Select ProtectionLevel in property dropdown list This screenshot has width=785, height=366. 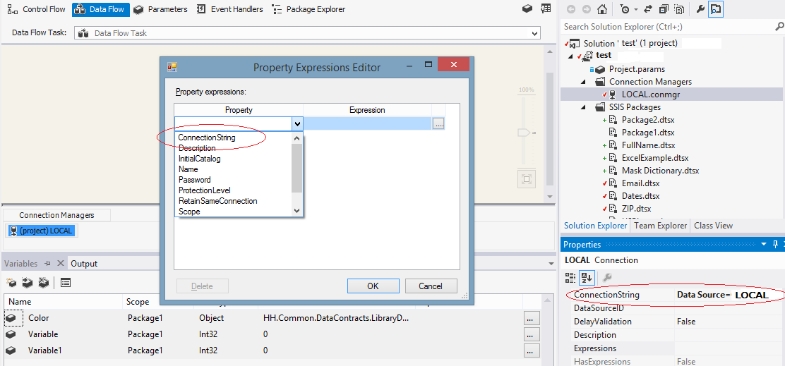point(204,190)
